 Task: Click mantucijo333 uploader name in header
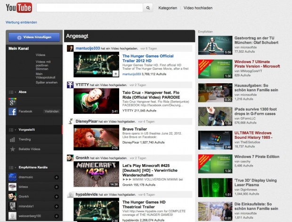88,48
